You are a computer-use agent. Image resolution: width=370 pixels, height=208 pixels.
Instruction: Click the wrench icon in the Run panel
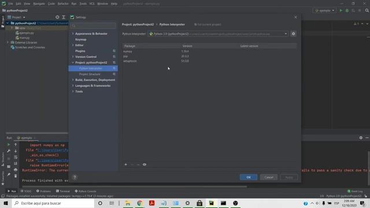pyautogui.click(x=9, y=151)
